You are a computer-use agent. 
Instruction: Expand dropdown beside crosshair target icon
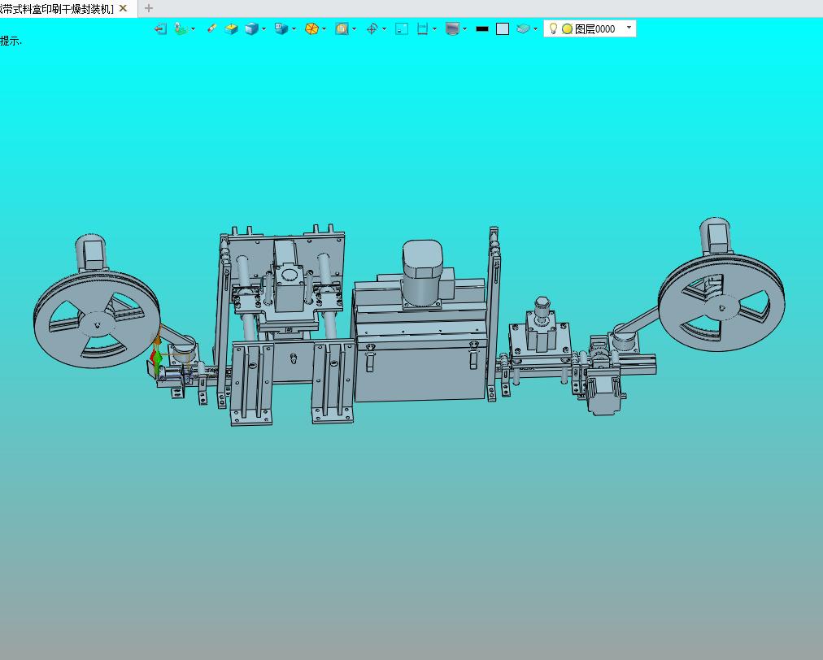[384, 29]
